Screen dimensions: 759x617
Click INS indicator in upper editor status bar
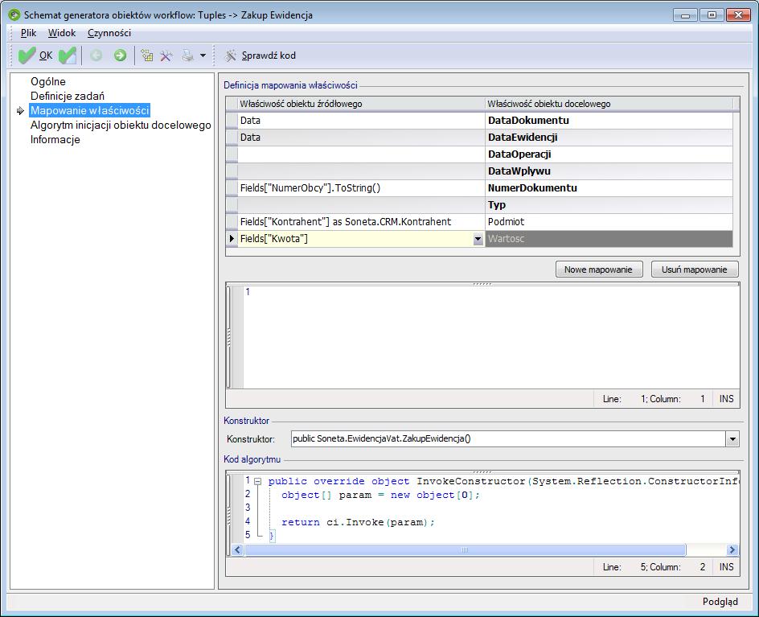(727, 399)
